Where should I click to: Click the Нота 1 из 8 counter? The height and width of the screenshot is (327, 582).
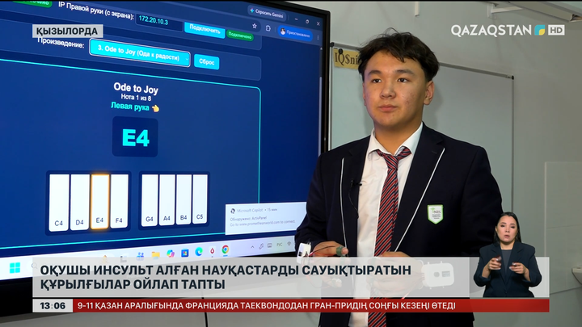(x=136, y=98)
